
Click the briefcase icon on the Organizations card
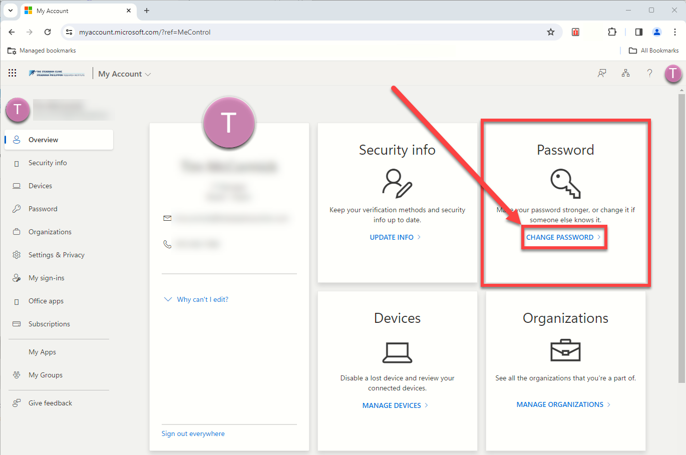[x=565, y=350]
